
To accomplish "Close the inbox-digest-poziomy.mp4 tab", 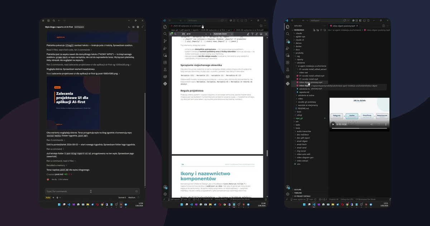I will 357,26.
